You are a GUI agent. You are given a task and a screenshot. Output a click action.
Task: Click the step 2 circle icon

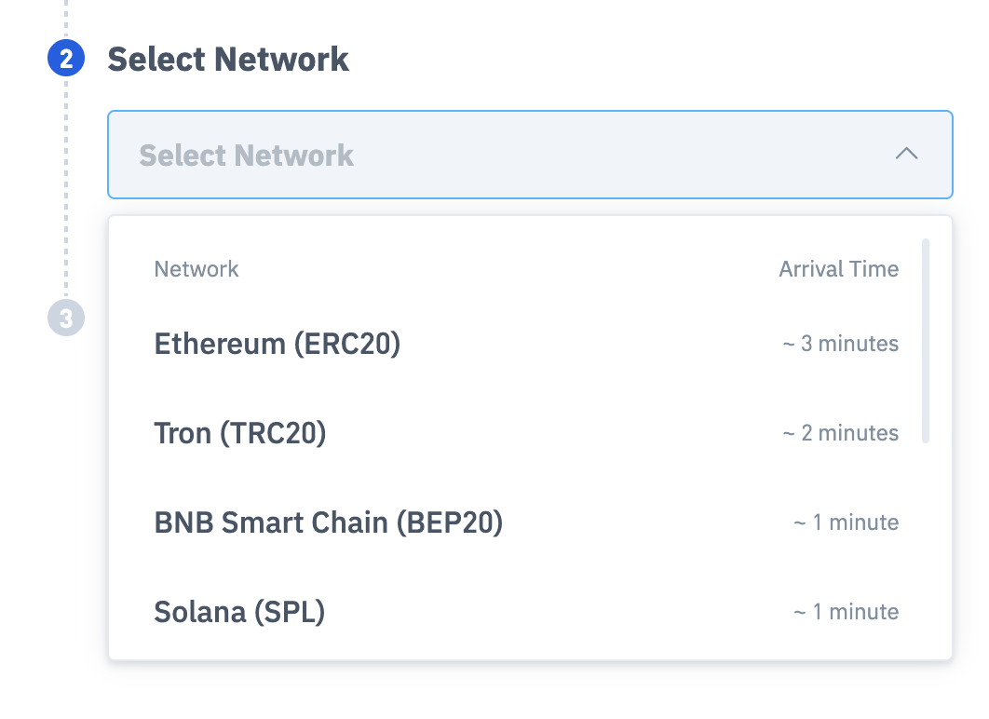[x=66, y=58]
